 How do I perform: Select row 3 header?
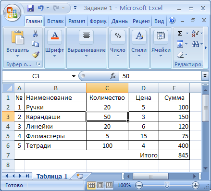point(8,117)
